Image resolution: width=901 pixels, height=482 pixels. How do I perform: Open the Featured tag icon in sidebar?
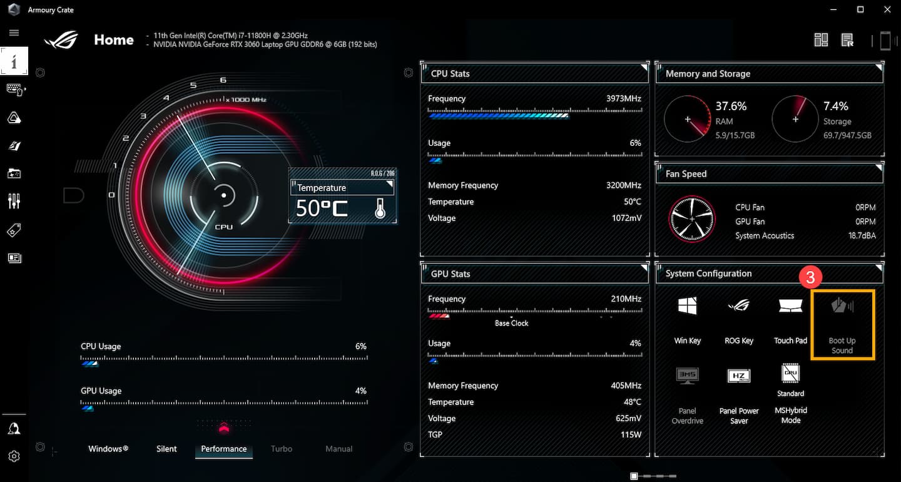(14, 230)
